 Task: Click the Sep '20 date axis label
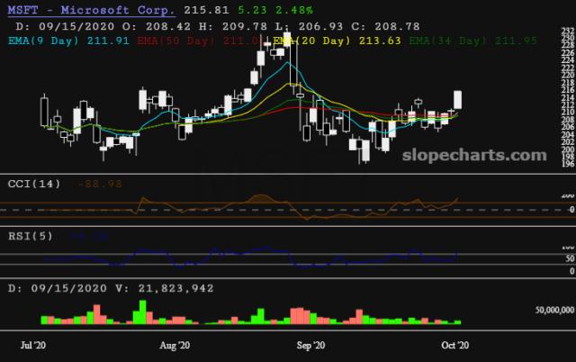[x=310, y=345]
